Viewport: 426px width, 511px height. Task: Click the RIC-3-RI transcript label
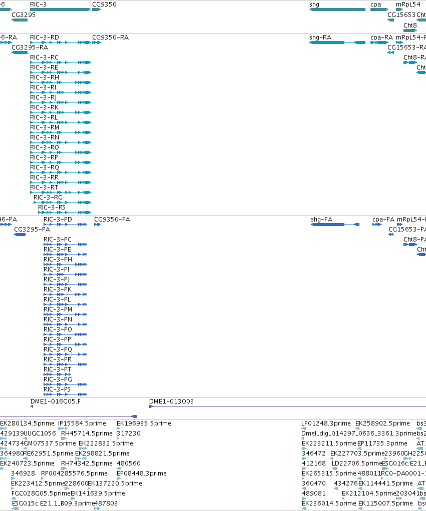[x=43, y=87]
